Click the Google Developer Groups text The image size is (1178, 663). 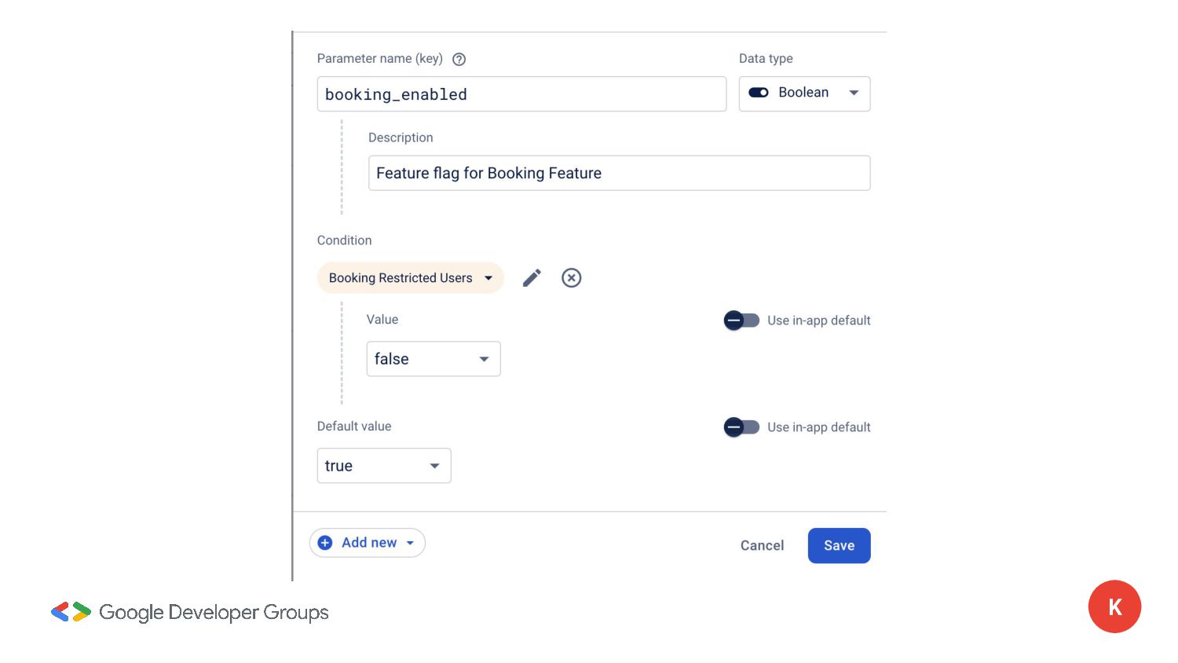(x=214, y=612)
